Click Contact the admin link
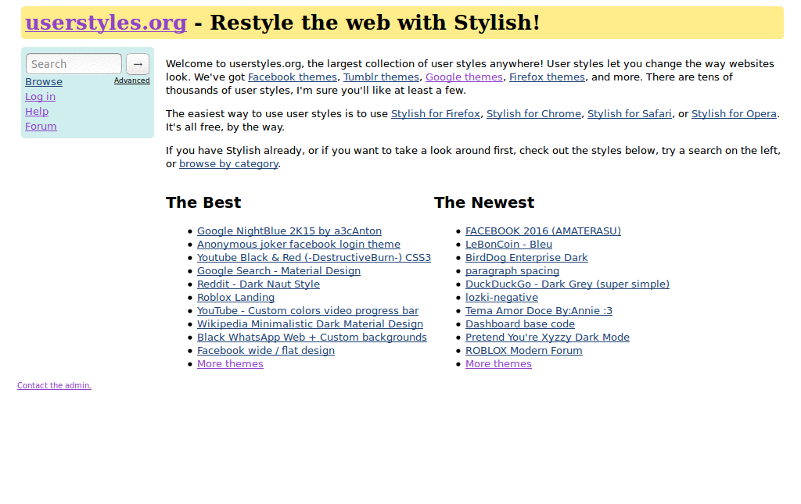The height and width of the screenshot is (504, 801). pyautogui.click(x=54, y=385)
